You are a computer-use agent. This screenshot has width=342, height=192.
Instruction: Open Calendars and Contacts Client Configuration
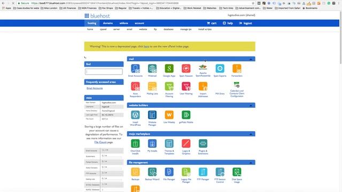pos(237,85)
